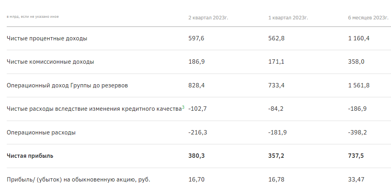
Task: Click the 'Чистые процентные доходы' row label
Action: (x=47, y=38)
